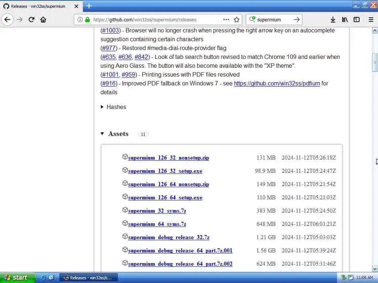This screenshot has width=378, height=283.
Task: Click the 1.56 GB file size text
Action: pos(266,251)
